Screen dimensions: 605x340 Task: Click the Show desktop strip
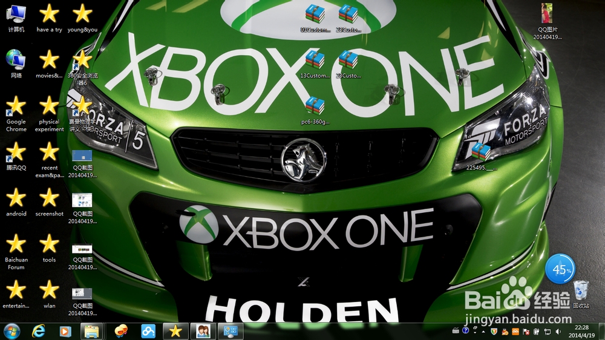pos(602,332)
